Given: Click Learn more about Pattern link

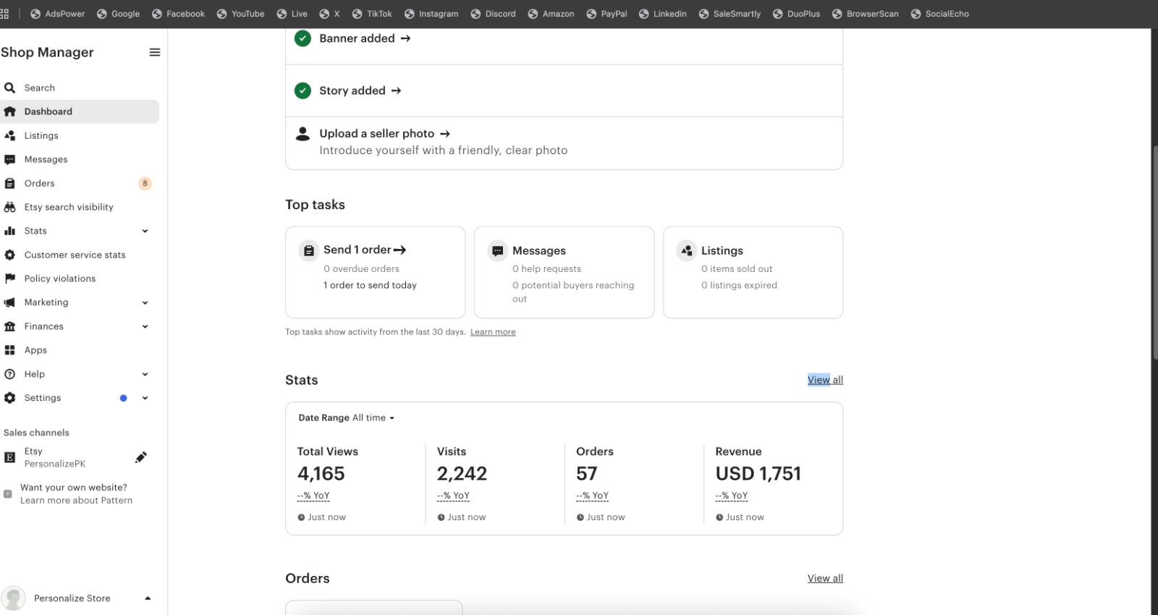Looking at the screenshot, I should (76, 501).
